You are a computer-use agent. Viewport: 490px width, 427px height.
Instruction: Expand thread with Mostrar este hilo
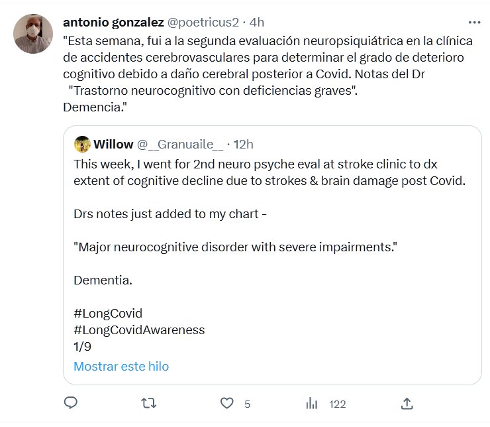point(121,366)
